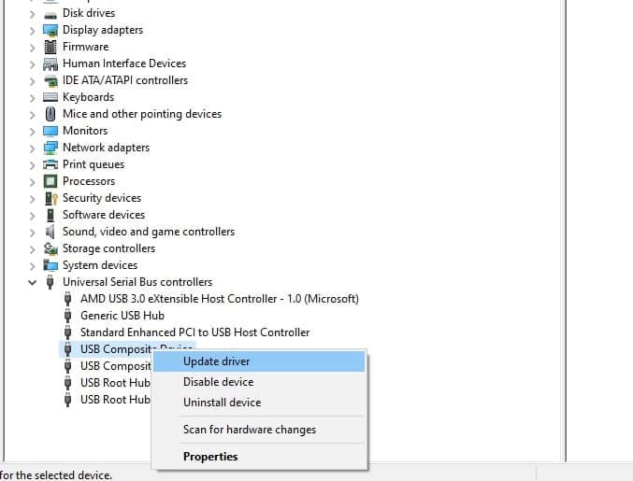
Task: Expand the Processors node
Action: (x=33, y=182)
